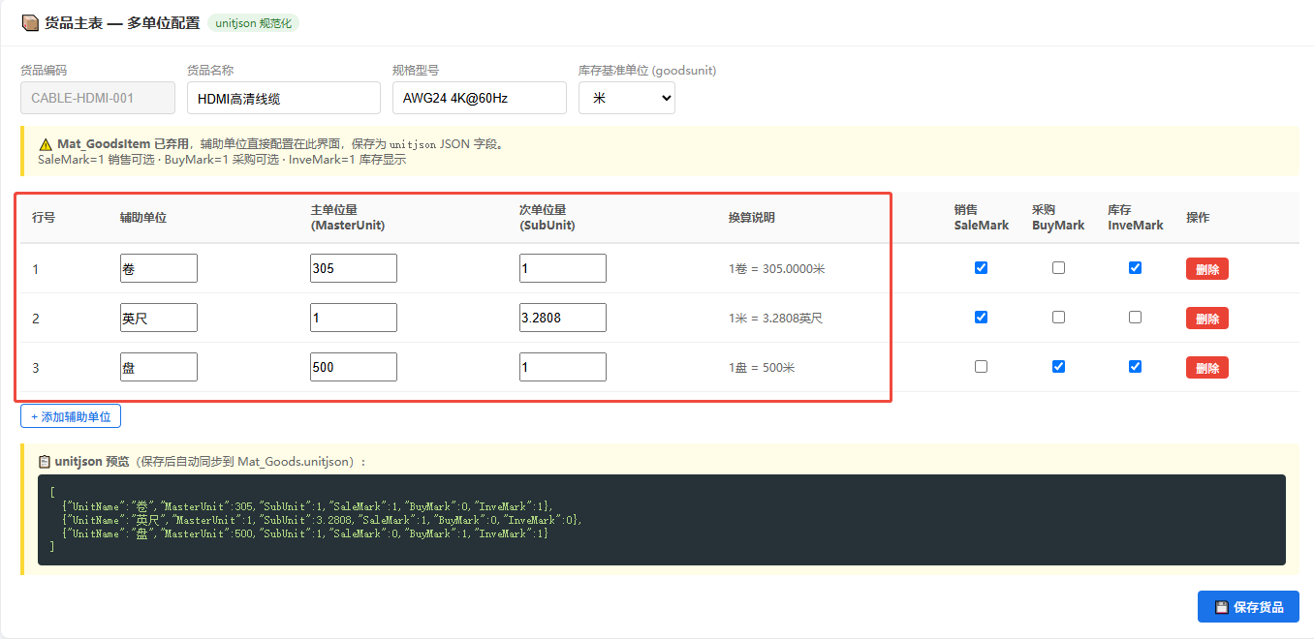The width and height of the screenshot is (1314, 639).
Task: Click the 辅助单位 input containing 英尺
Action: [x=159, y=318]
